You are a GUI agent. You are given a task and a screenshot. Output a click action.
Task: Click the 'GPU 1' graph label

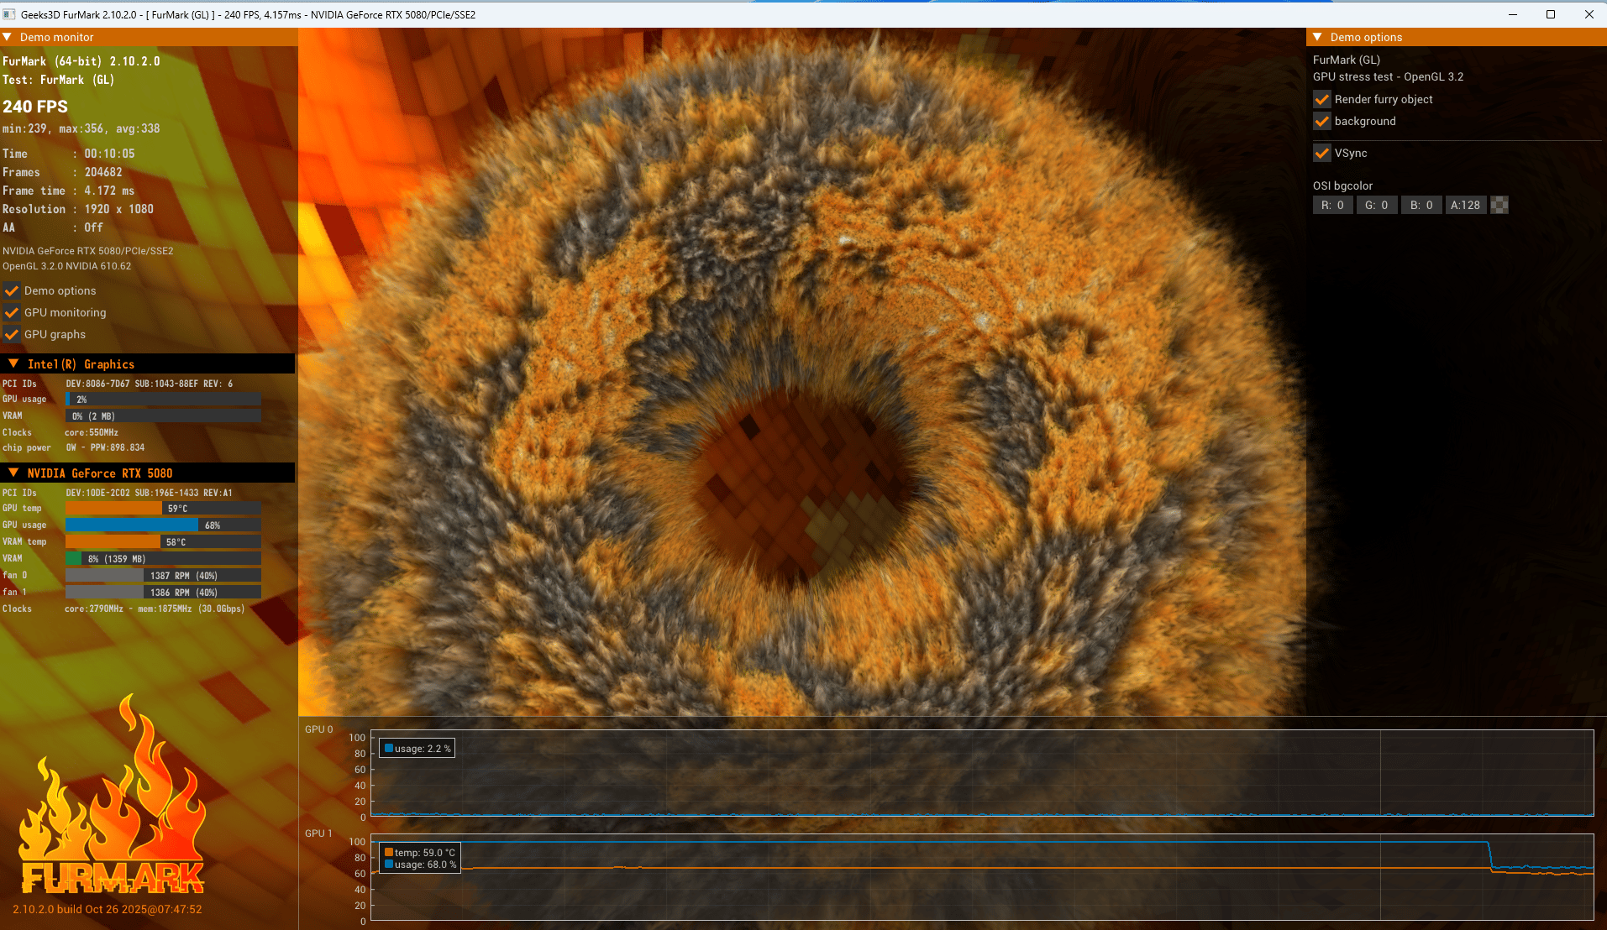318,833
